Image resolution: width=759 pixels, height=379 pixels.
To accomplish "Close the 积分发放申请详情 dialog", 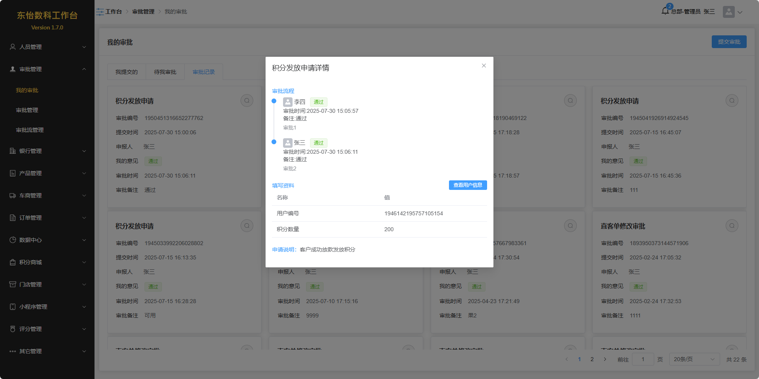I will click(x=484, y=66).
